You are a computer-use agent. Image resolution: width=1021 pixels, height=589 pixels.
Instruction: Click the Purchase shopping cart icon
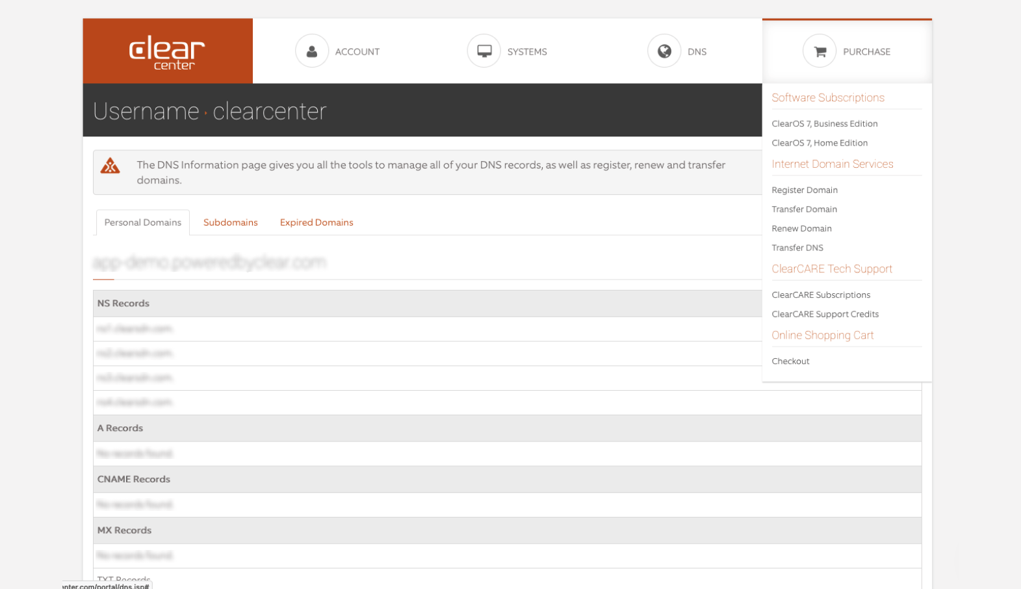click(820, 51)
